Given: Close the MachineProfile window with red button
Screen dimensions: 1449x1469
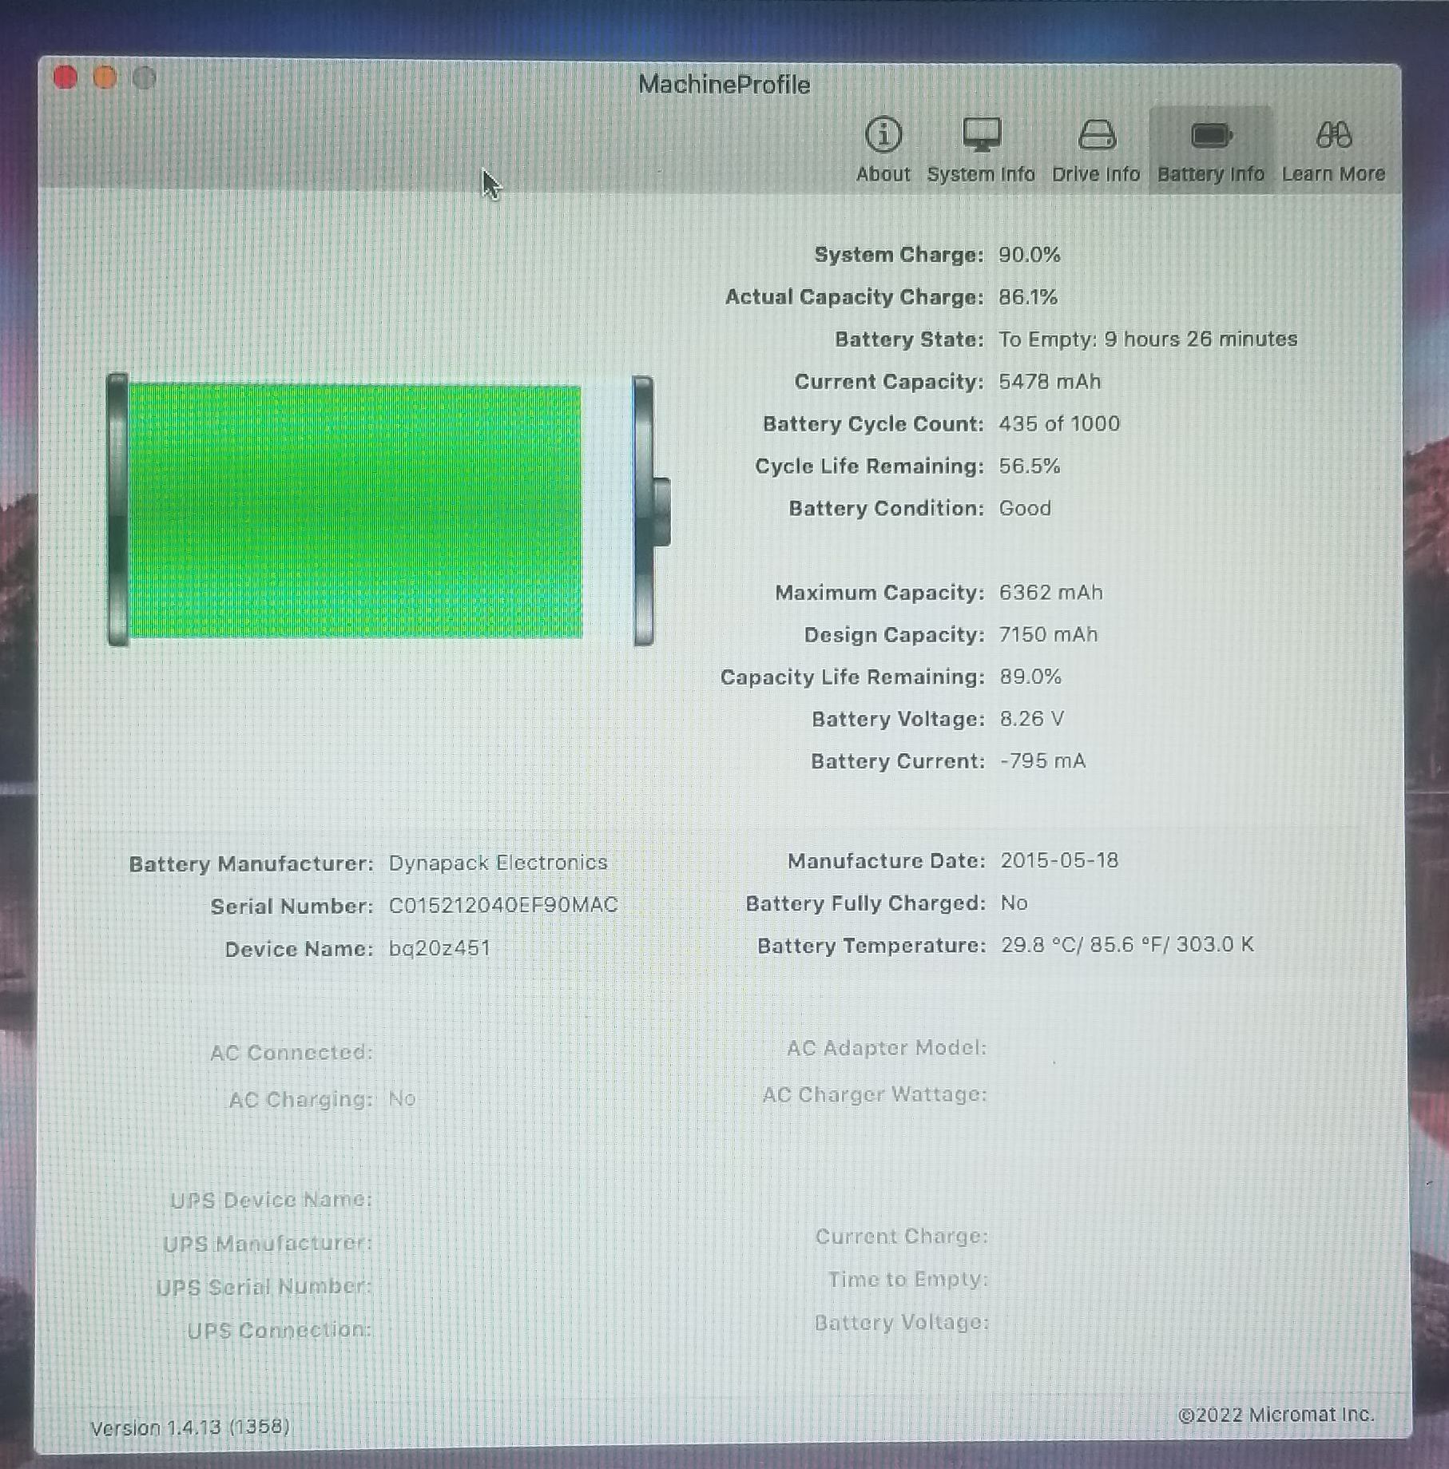Looking at the screenshot, I should [x=66, y=77].
